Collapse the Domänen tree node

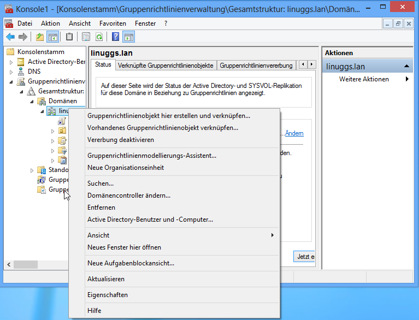point(32,102)
